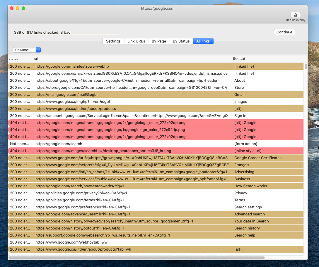
Task: Click the intl/en_ca/ads URL
Action: 131,172
